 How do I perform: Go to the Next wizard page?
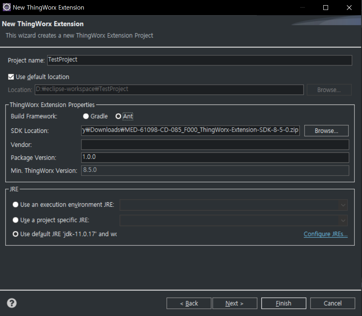coord(234,303)
